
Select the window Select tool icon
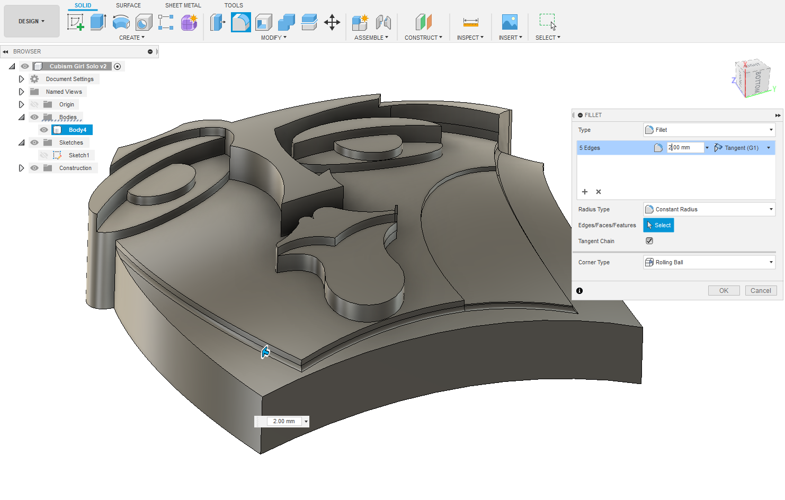[548, 22]
